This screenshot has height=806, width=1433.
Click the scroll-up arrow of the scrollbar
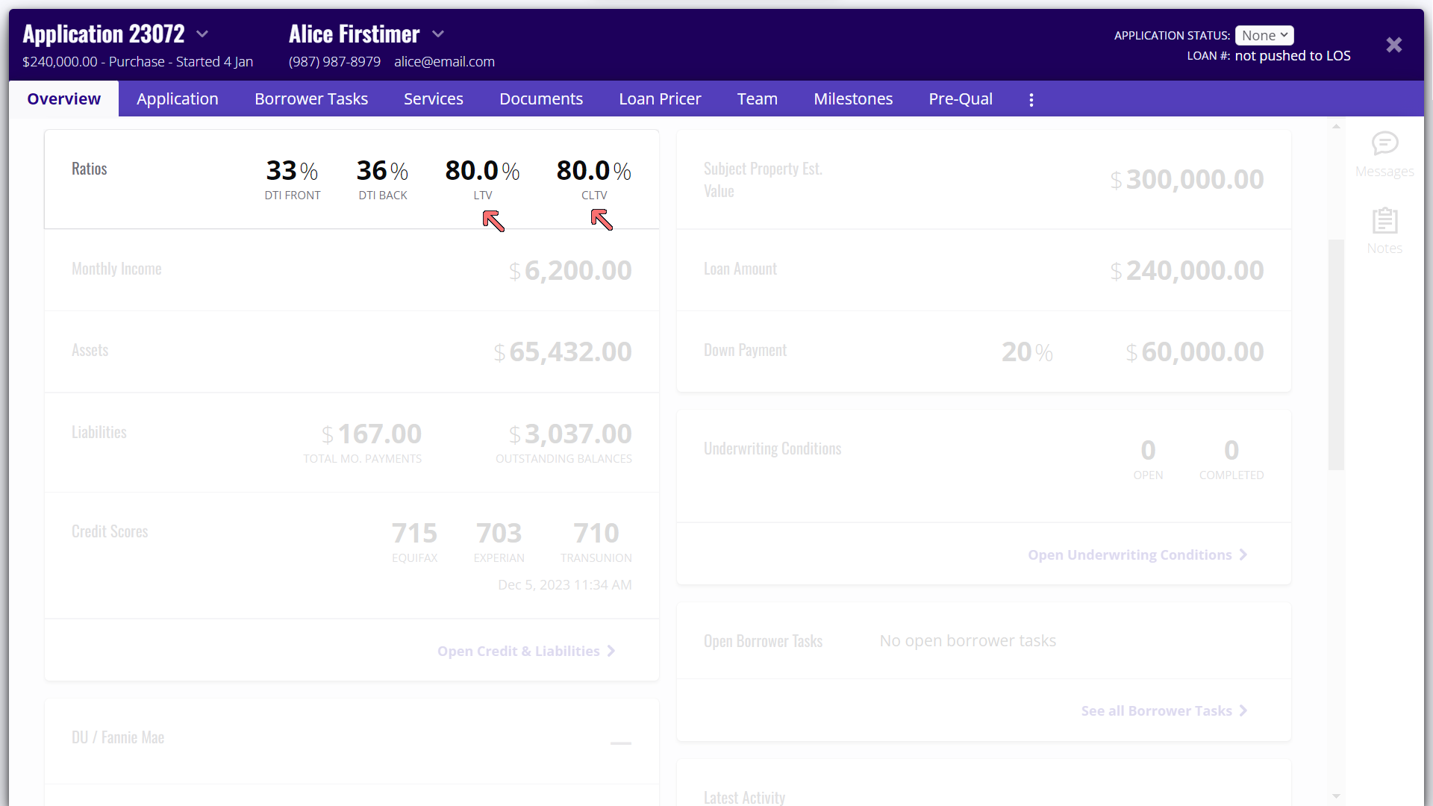[1336, 126]
